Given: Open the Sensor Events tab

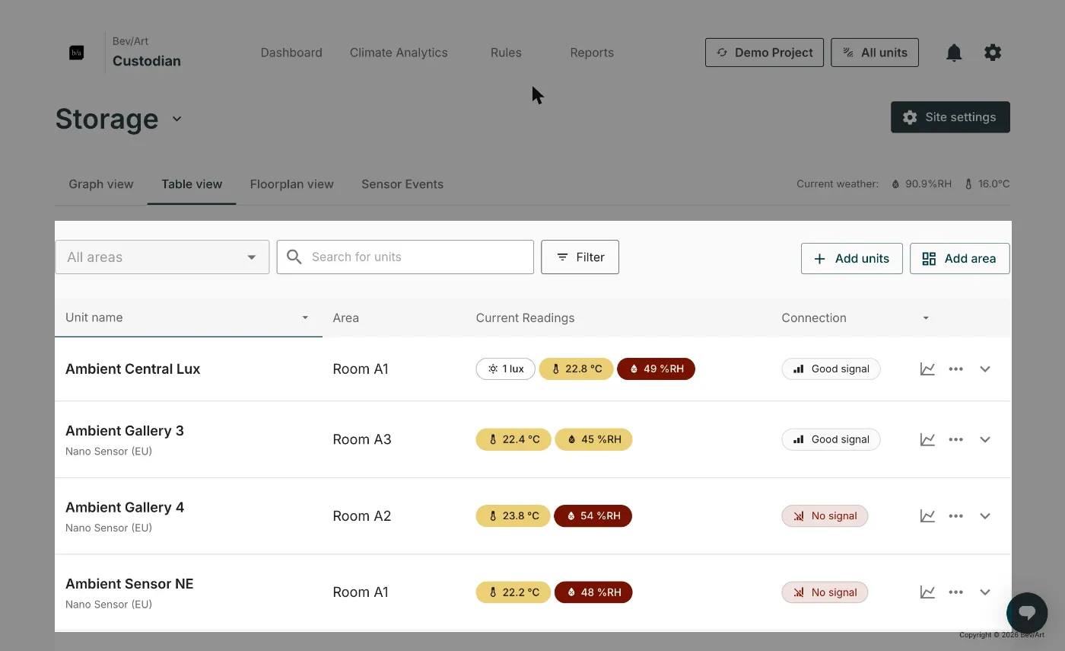Looking at the screenshot, I should [402, 184].
